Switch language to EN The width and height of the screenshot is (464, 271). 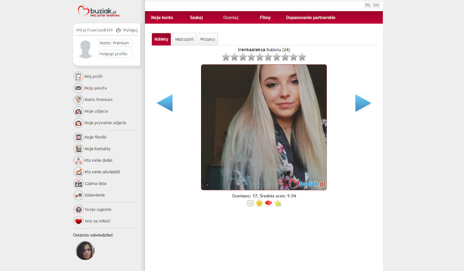[x=376, y=5]
